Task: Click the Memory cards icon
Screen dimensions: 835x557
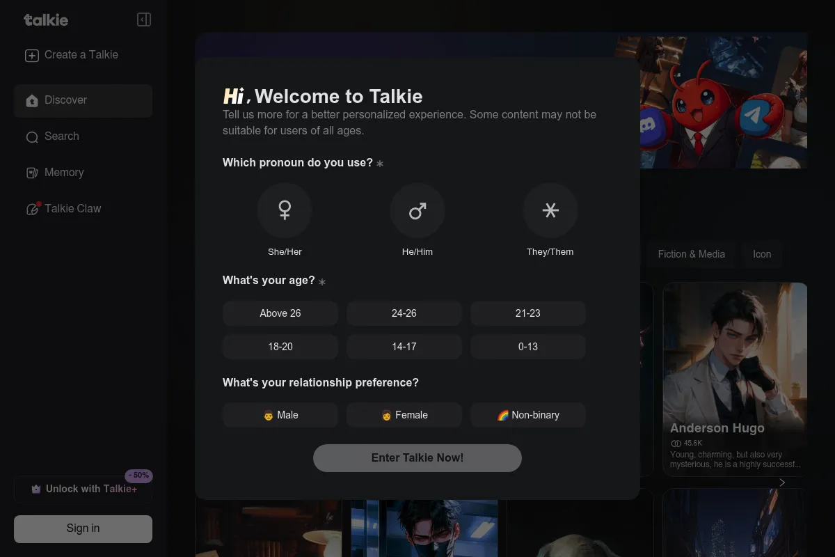Action: (x=32, y=173)
